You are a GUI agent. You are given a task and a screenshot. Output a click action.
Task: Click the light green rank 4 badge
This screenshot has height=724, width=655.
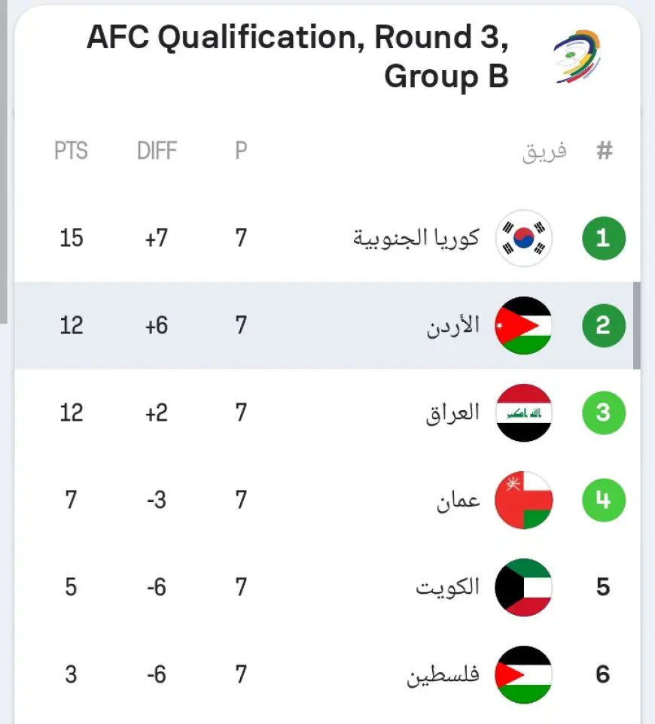pyautogui.click(x=604, y=500)
